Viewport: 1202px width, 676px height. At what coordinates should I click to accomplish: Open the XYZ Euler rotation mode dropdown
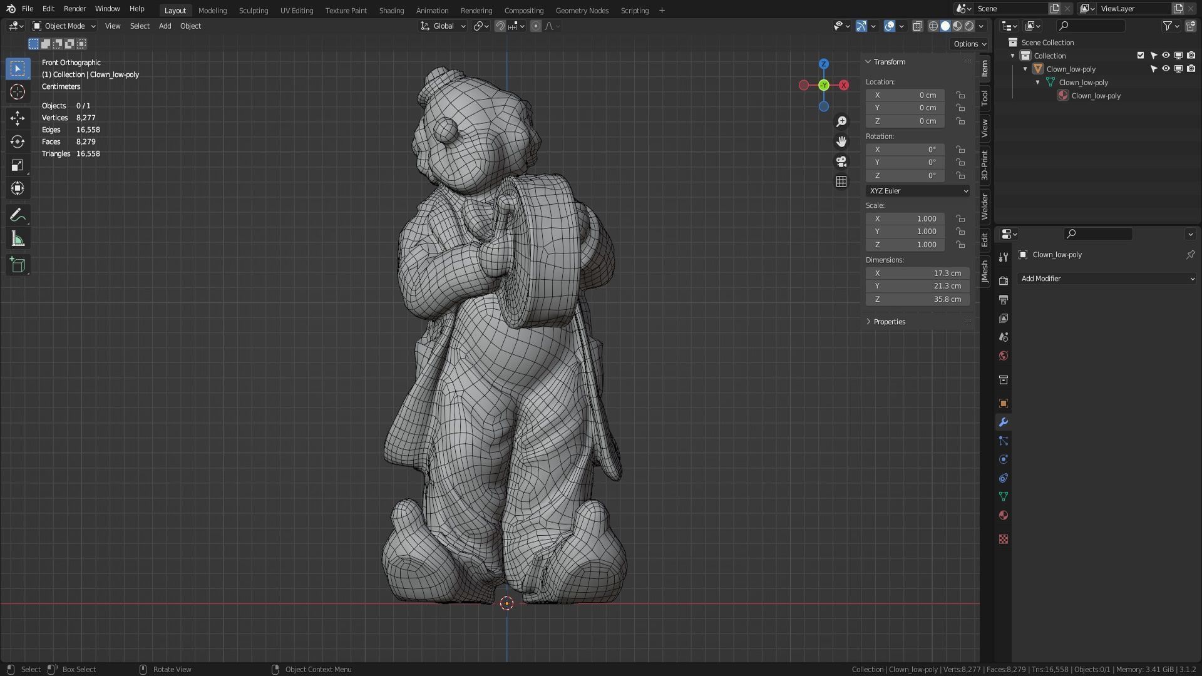click(918, 191)
